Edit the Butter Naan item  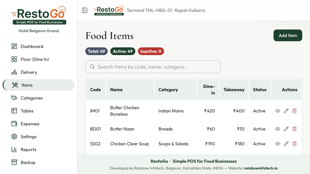click(286, 129)
